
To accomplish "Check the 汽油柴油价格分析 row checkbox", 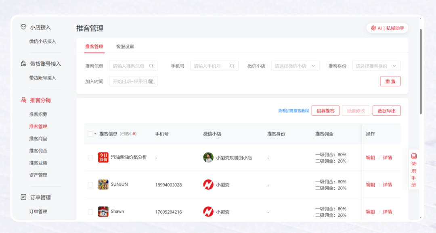I will click(91, 157).
